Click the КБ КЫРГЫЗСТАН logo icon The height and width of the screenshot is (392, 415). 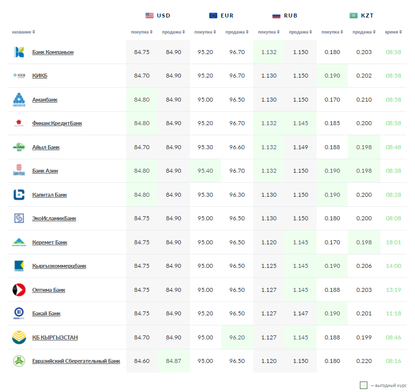(19, 337)
